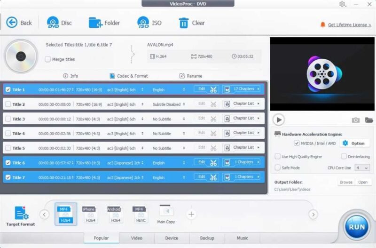The height and width of the screenshot is (248, 376).
Task: Check the Title 3 checkbox
Action: pyautogui.click(x=8, y=119)
